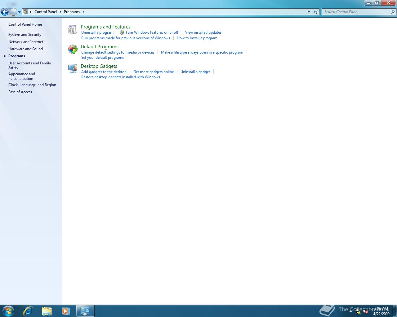Expand the arrow after Control Panel breadcrumb
The height and width of the screenshot is (317, 397).
60,12
